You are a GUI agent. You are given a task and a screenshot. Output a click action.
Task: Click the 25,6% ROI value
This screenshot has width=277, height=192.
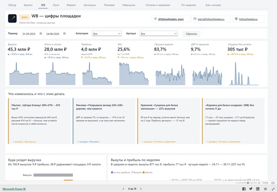(123, 49)
